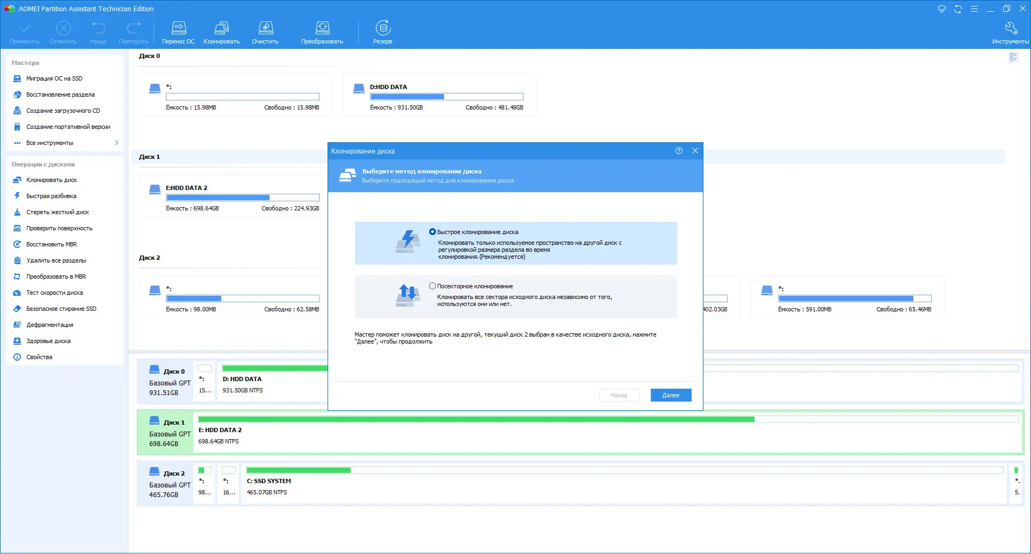The width and height of the screenshot is (1031, 554).
Task: Click the Диск 0 heading in partition list
Action: tap(150, 56)
